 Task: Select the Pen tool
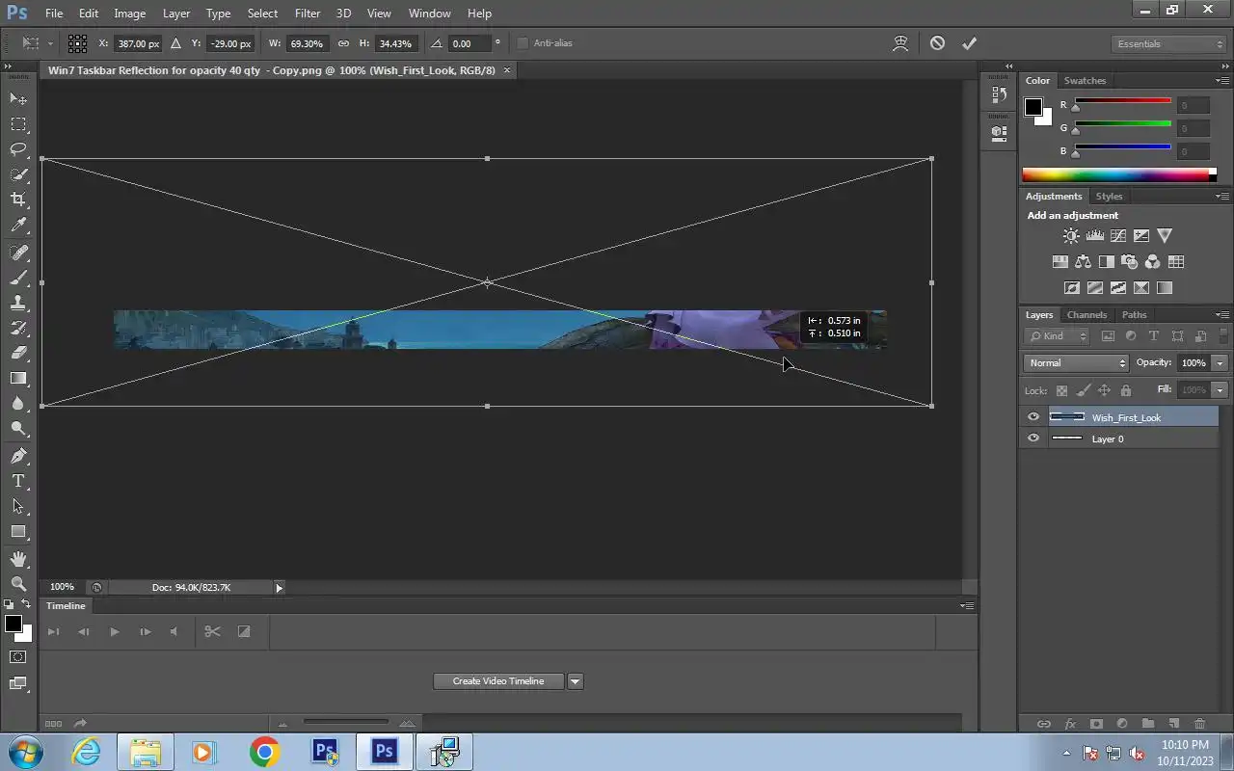(18, 456)
